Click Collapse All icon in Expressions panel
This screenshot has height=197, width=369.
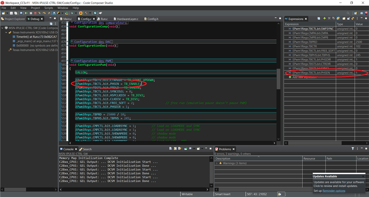click(x=319, y=18)
